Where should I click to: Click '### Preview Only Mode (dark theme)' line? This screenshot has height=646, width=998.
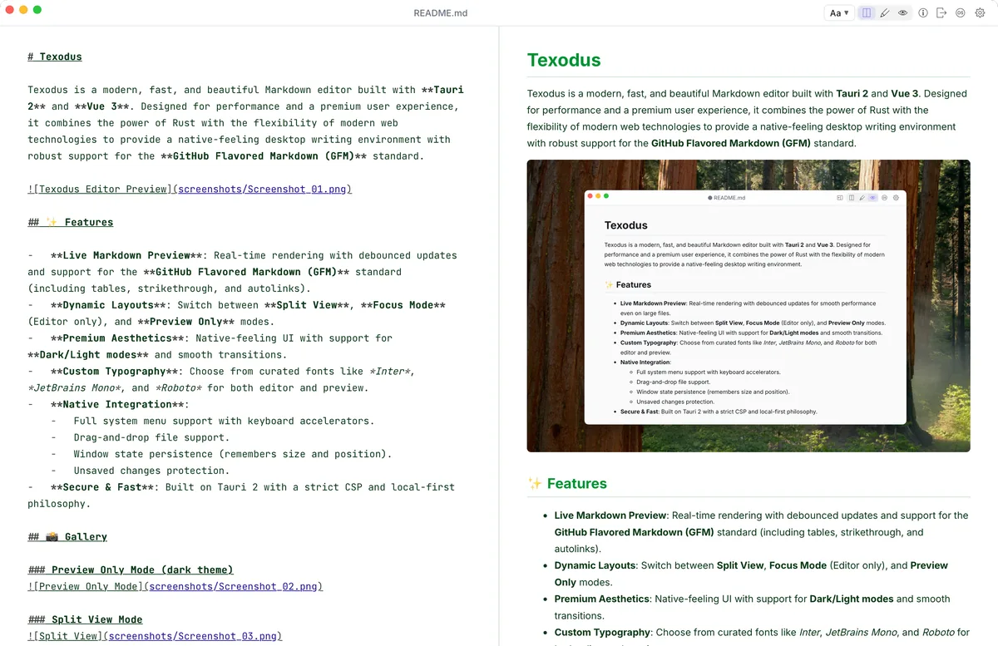131,570
